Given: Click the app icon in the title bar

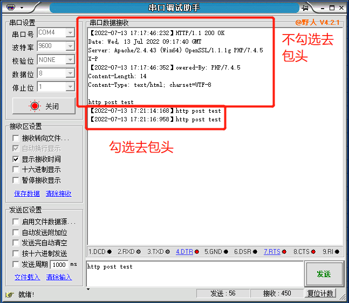Looking at the screenshot, I should point(10,8).
